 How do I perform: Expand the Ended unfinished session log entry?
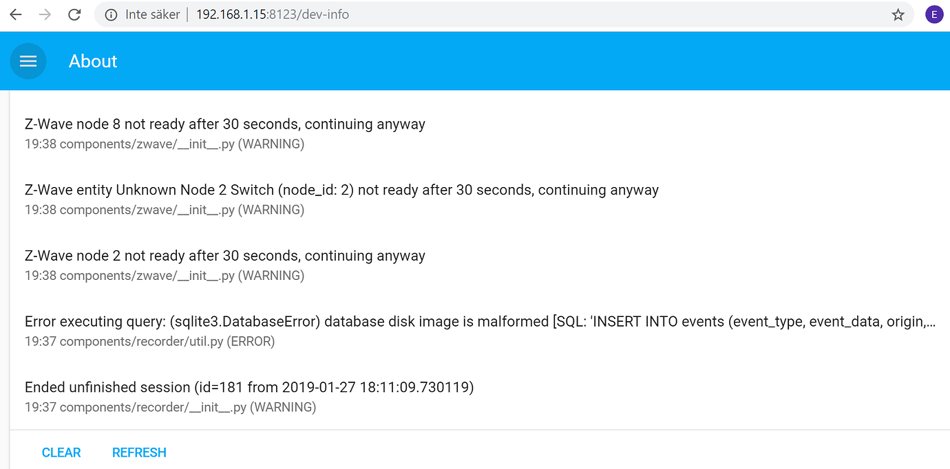[x=249, y=387]
